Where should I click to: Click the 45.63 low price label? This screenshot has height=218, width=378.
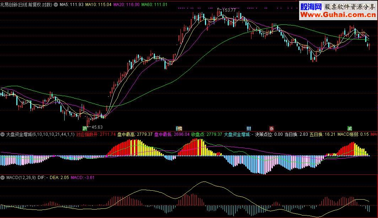click(x=97, y=127)
